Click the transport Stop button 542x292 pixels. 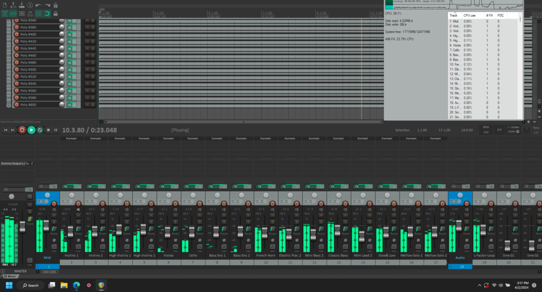(48, 130)
